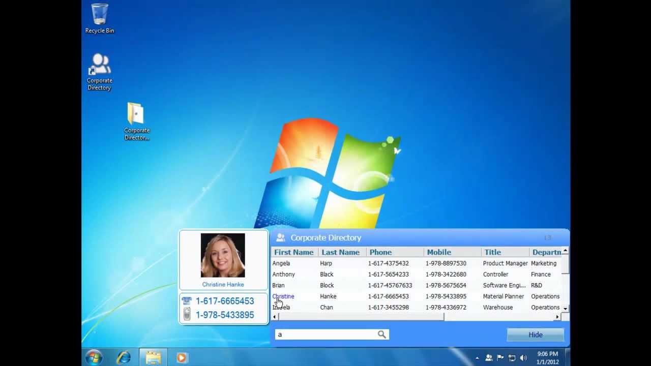Click the Material Planner title cell

tap(504, 296)
